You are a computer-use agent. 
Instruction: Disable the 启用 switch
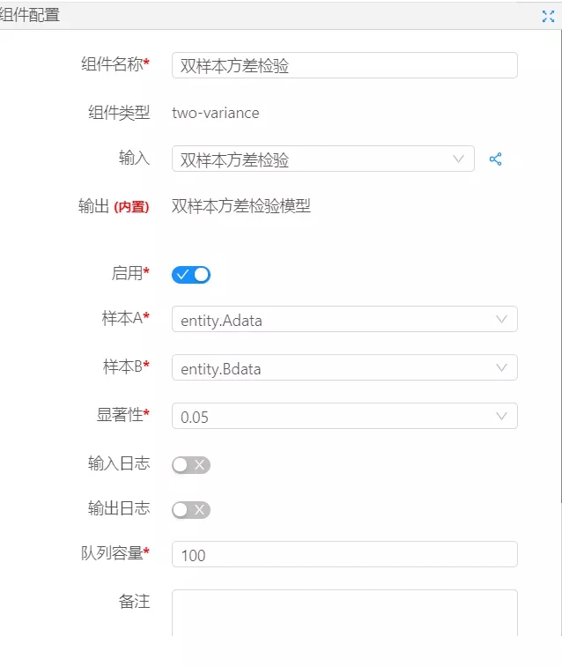pyautogui.click(x=191, y=274)
